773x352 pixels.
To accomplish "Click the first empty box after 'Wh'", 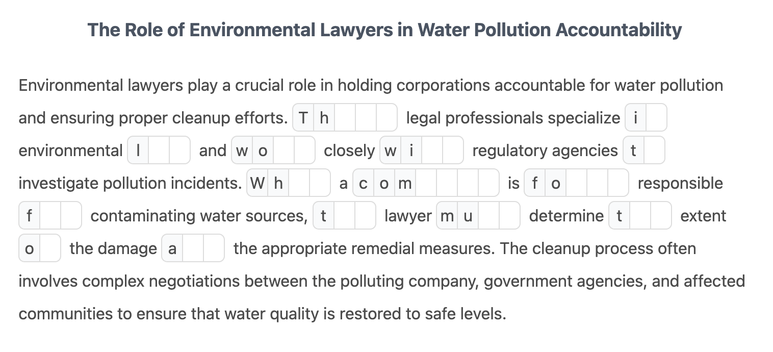I will click(299, 183).
